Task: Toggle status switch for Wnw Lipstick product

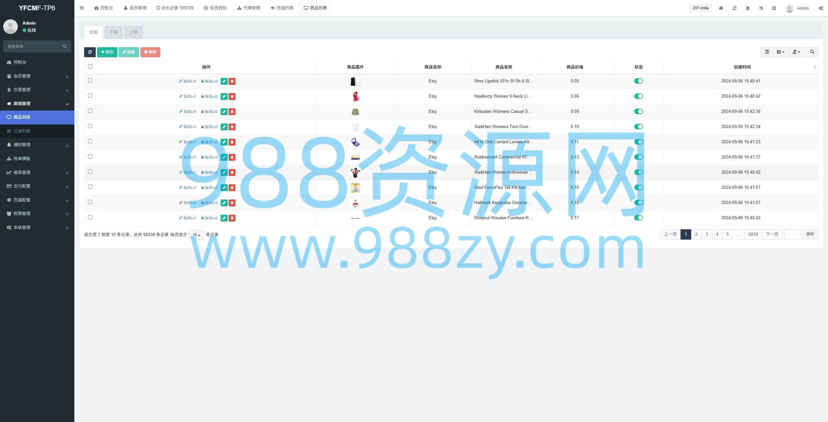Action: pyautogui.click(x=638, y=81)
